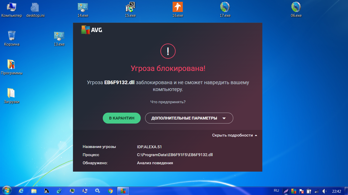Click the Show Desktop strip

[346, 191]
